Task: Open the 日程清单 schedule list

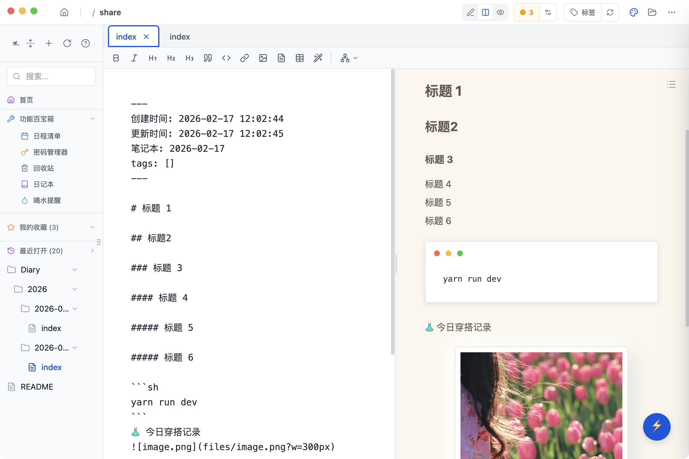Action: pos(47,136)
